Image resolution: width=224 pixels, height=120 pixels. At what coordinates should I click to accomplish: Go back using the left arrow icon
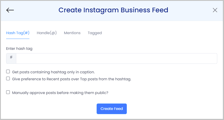(10, 10)
